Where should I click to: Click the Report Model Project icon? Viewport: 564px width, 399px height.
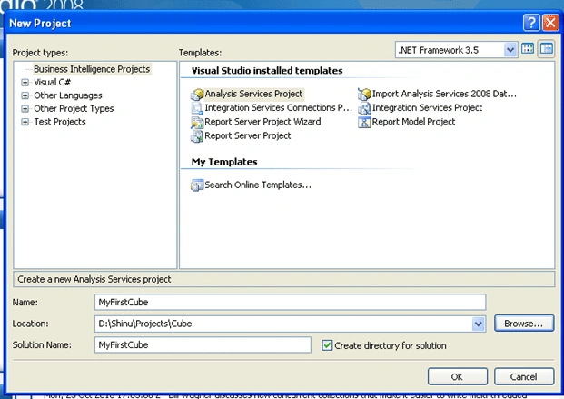pyautogui.click(x=364, y=122)
